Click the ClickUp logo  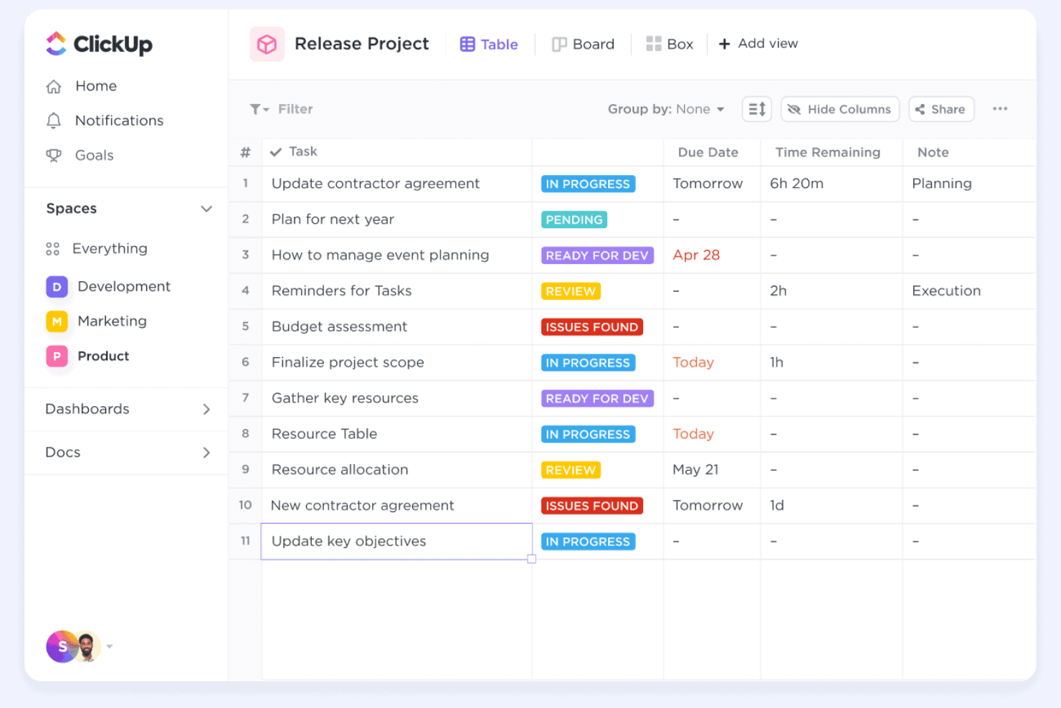pos(99,44)
